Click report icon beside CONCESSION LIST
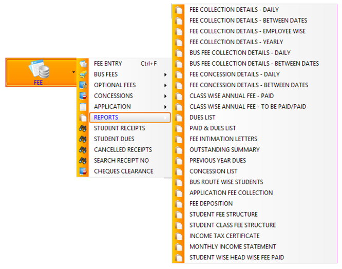Screen dimensions: 342x269 coord(178,172)
